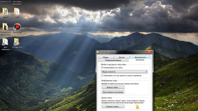Click the текстовые документы desktop label
198x111 pixels.
[17, 3]
